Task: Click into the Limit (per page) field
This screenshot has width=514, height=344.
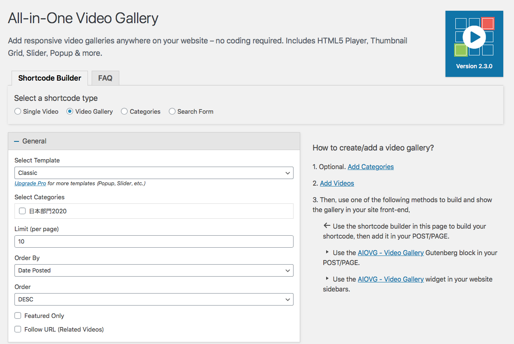Action: tap(154, 241)
